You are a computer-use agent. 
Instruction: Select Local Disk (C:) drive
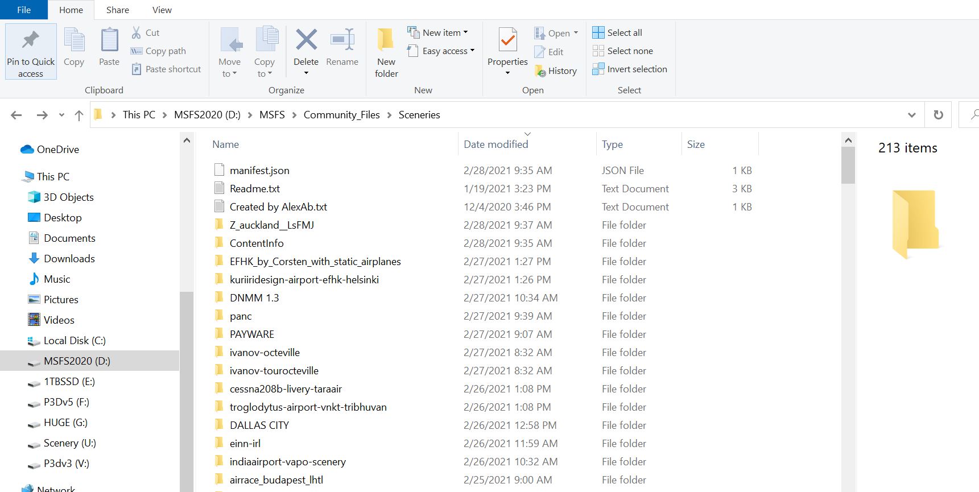point(67,340)
